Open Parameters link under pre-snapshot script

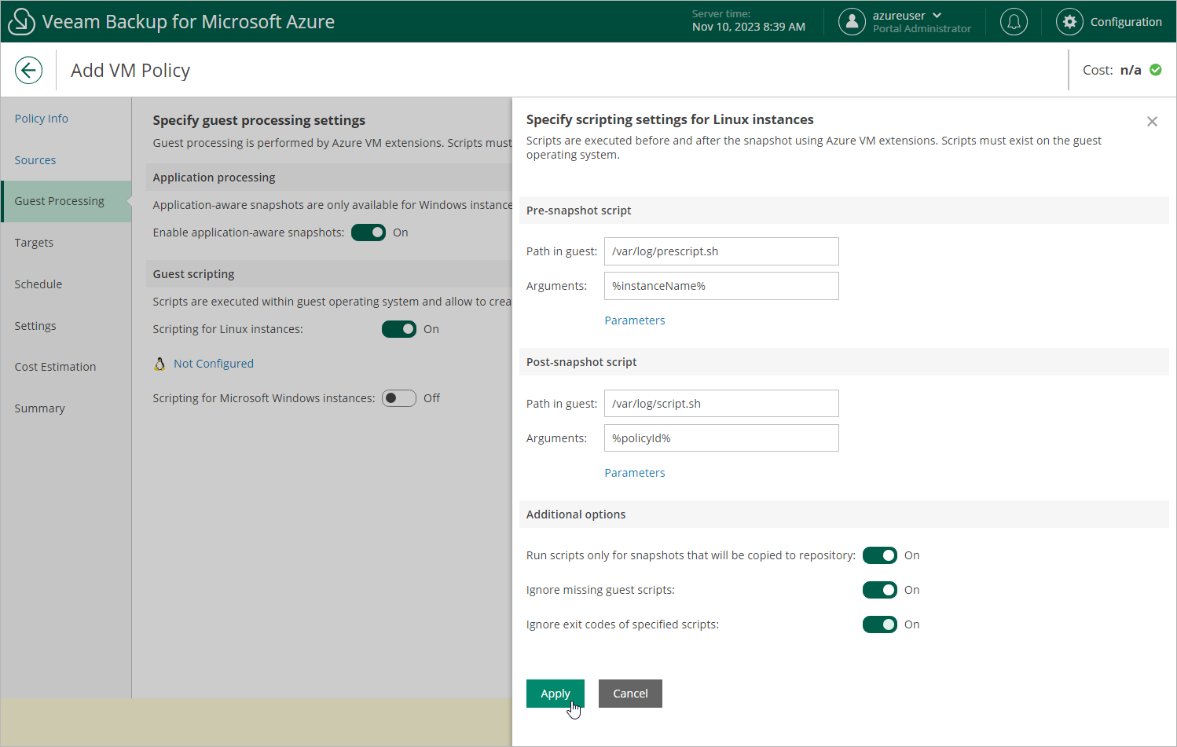click(x=635, y=320)
